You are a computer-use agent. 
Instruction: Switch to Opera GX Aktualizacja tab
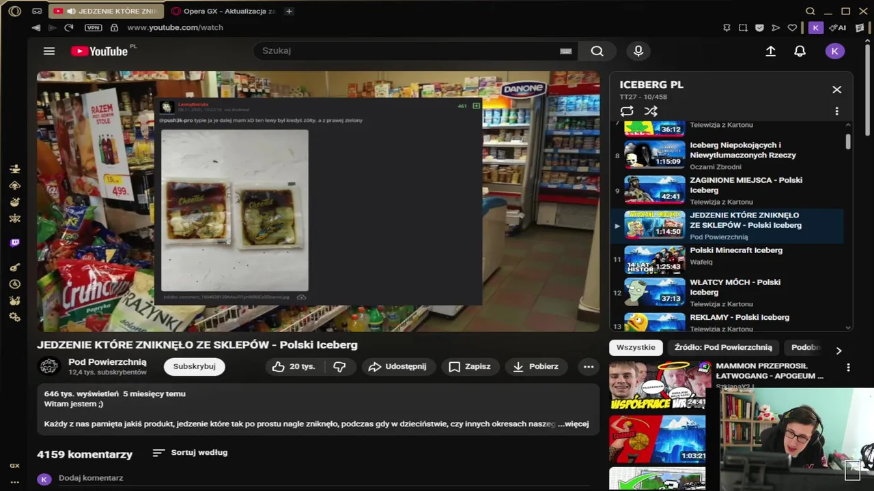tap(224, 11)
